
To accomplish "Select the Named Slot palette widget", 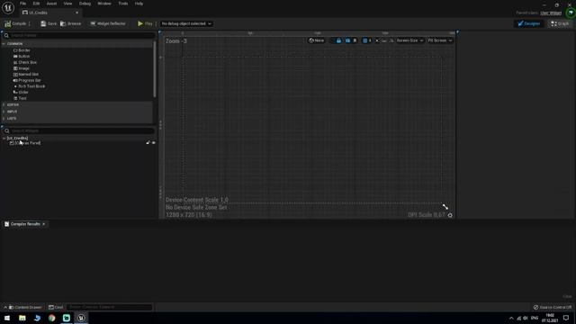I will [26, 74].
